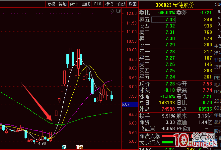The height and width of the screenshot is (150, 221).
Task: Click 收益(三) value -0.058
Action: 168,128
